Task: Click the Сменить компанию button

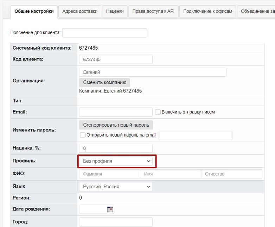Action: 104,82
